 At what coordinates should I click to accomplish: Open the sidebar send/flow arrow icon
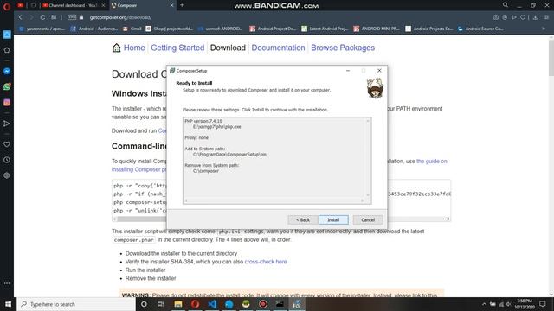[x=7, y=124]
